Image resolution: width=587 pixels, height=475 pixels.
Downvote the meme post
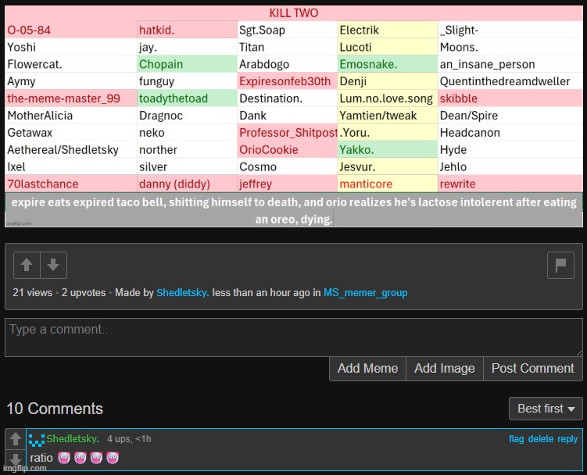[x=53, y=265]
